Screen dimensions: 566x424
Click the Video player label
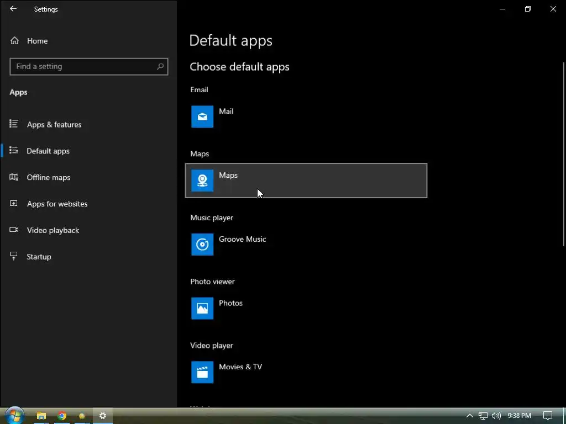click(212, 346)
